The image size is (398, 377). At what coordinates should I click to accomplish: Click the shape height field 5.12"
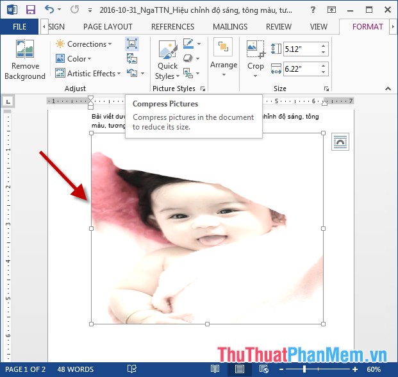pyautogui.click(x=301, y=49)
